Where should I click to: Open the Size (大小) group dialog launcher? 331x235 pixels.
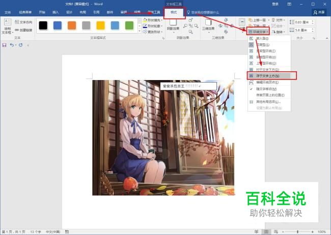(314, 38)
